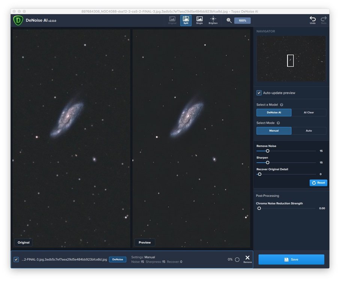Viewport: 340px width, 281px height.
Task: Click the Chroma Noise Reduction Strength slider handle
Action: [259, 208]
